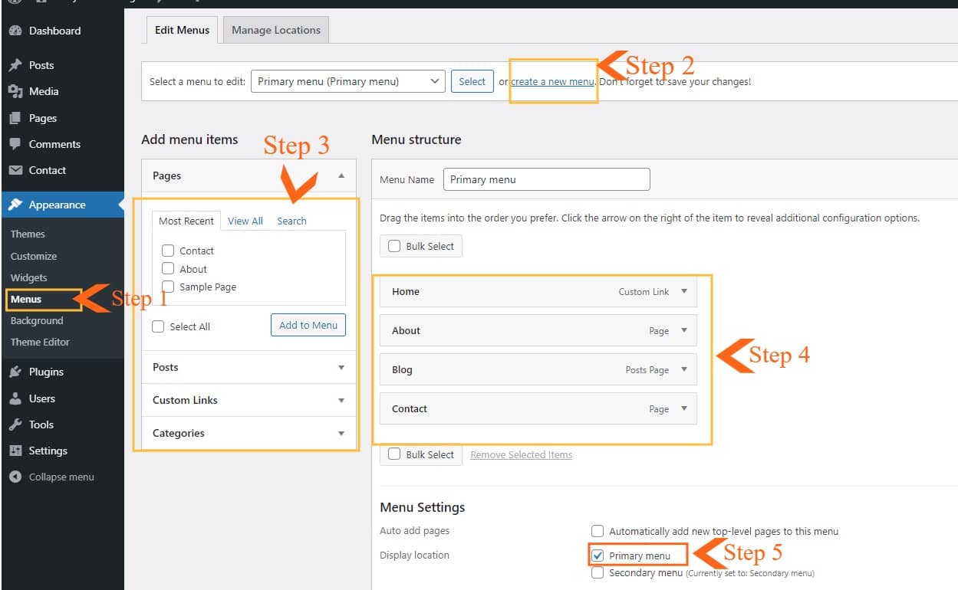Click the Contact envelope icon
The image size is (958, 590).
tap(15, 170)
